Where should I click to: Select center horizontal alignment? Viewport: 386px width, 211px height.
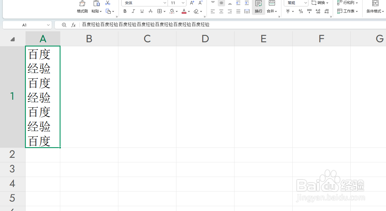coord(221,11)
